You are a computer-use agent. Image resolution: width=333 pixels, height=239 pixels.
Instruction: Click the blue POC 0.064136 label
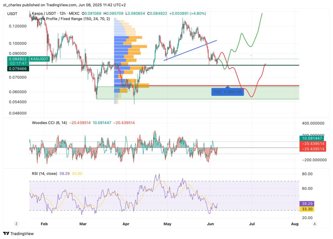coord(227,92)
